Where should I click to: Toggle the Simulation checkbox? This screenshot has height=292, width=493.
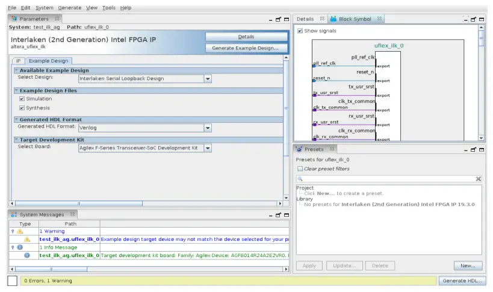tap(22, 99)
